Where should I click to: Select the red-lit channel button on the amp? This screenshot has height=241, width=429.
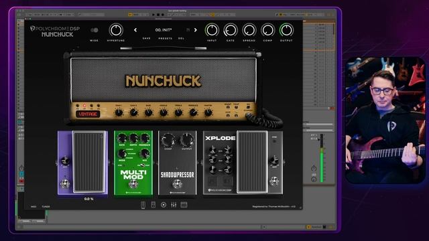[84, 106]
